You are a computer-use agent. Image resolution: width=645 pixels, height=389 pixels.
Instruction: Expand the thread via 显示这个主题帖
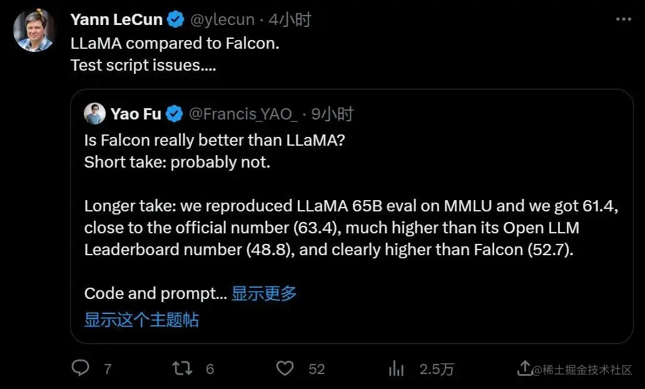point(141,320)
